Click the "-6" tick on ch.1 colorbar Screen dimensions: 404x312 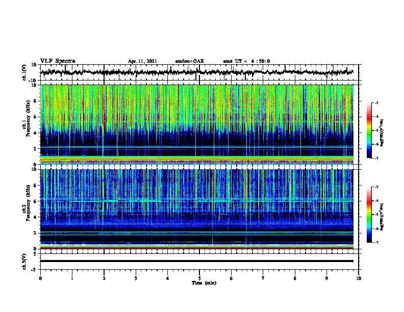376,144
